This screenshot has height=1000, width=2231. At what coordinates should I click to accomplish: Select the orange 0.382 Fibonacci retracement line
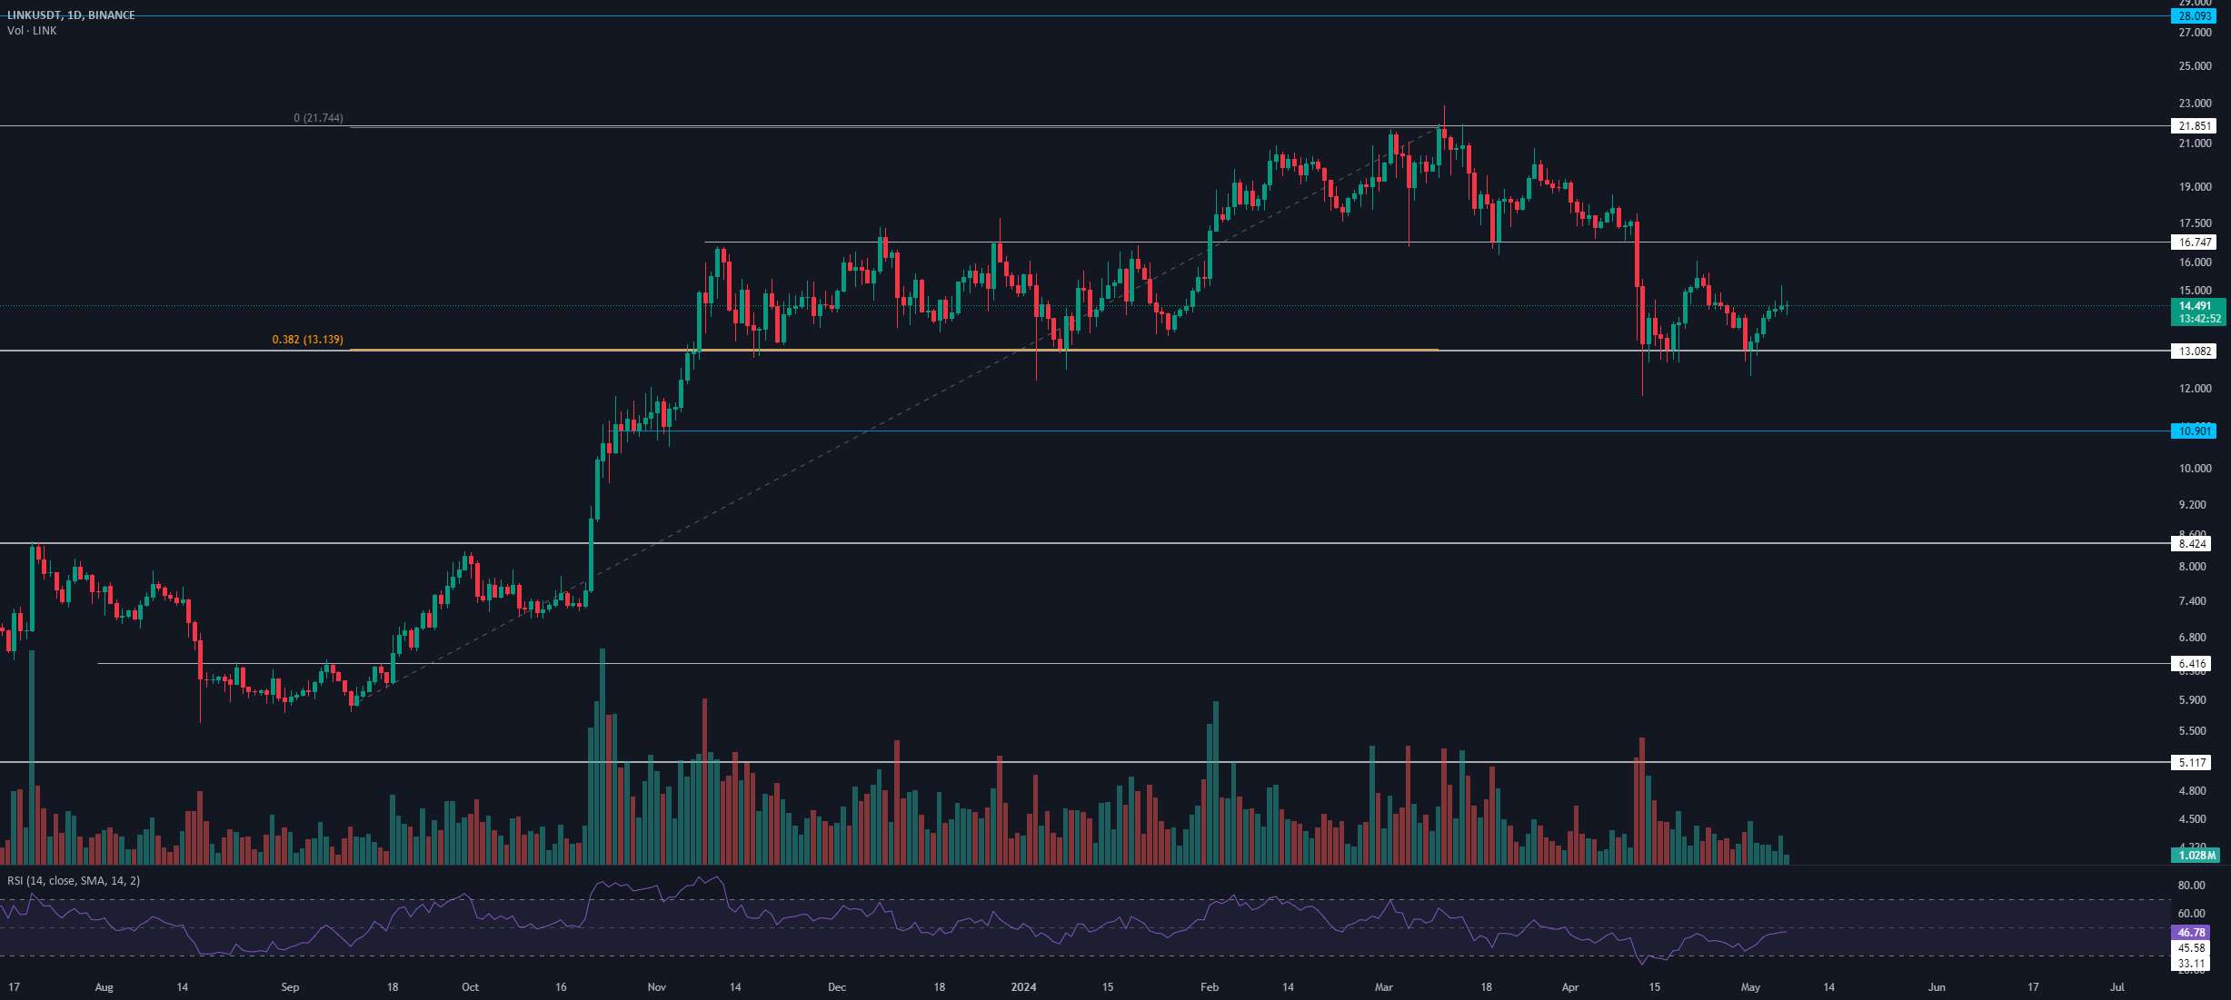[x=894, y=350]
